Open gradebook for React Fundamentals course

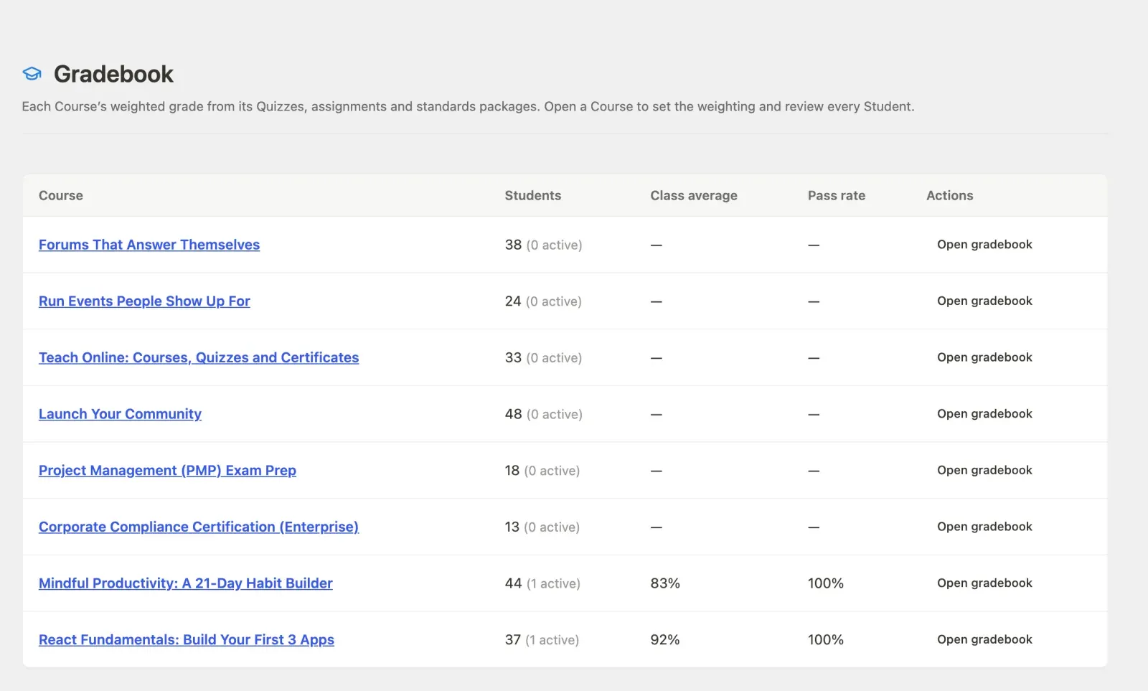tap(984, 640)
